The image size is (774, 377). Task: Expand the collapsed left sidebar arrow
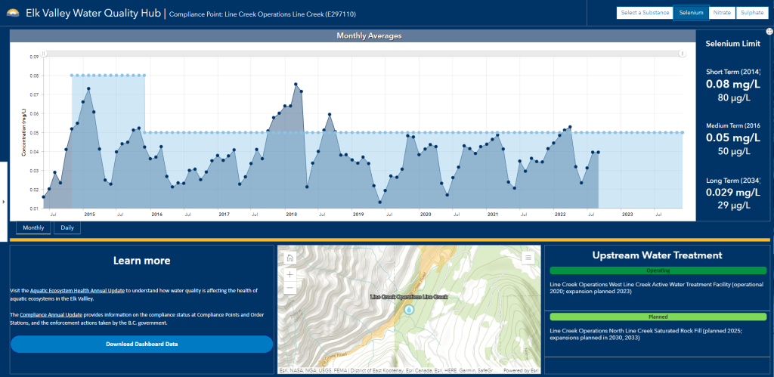point(5,201)
